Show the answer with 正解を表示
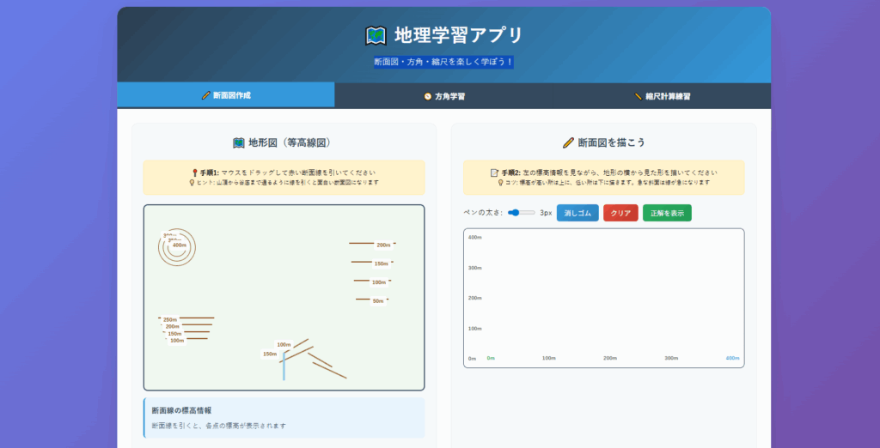Viewport: 880px width, 448px height. coord(667,213)
